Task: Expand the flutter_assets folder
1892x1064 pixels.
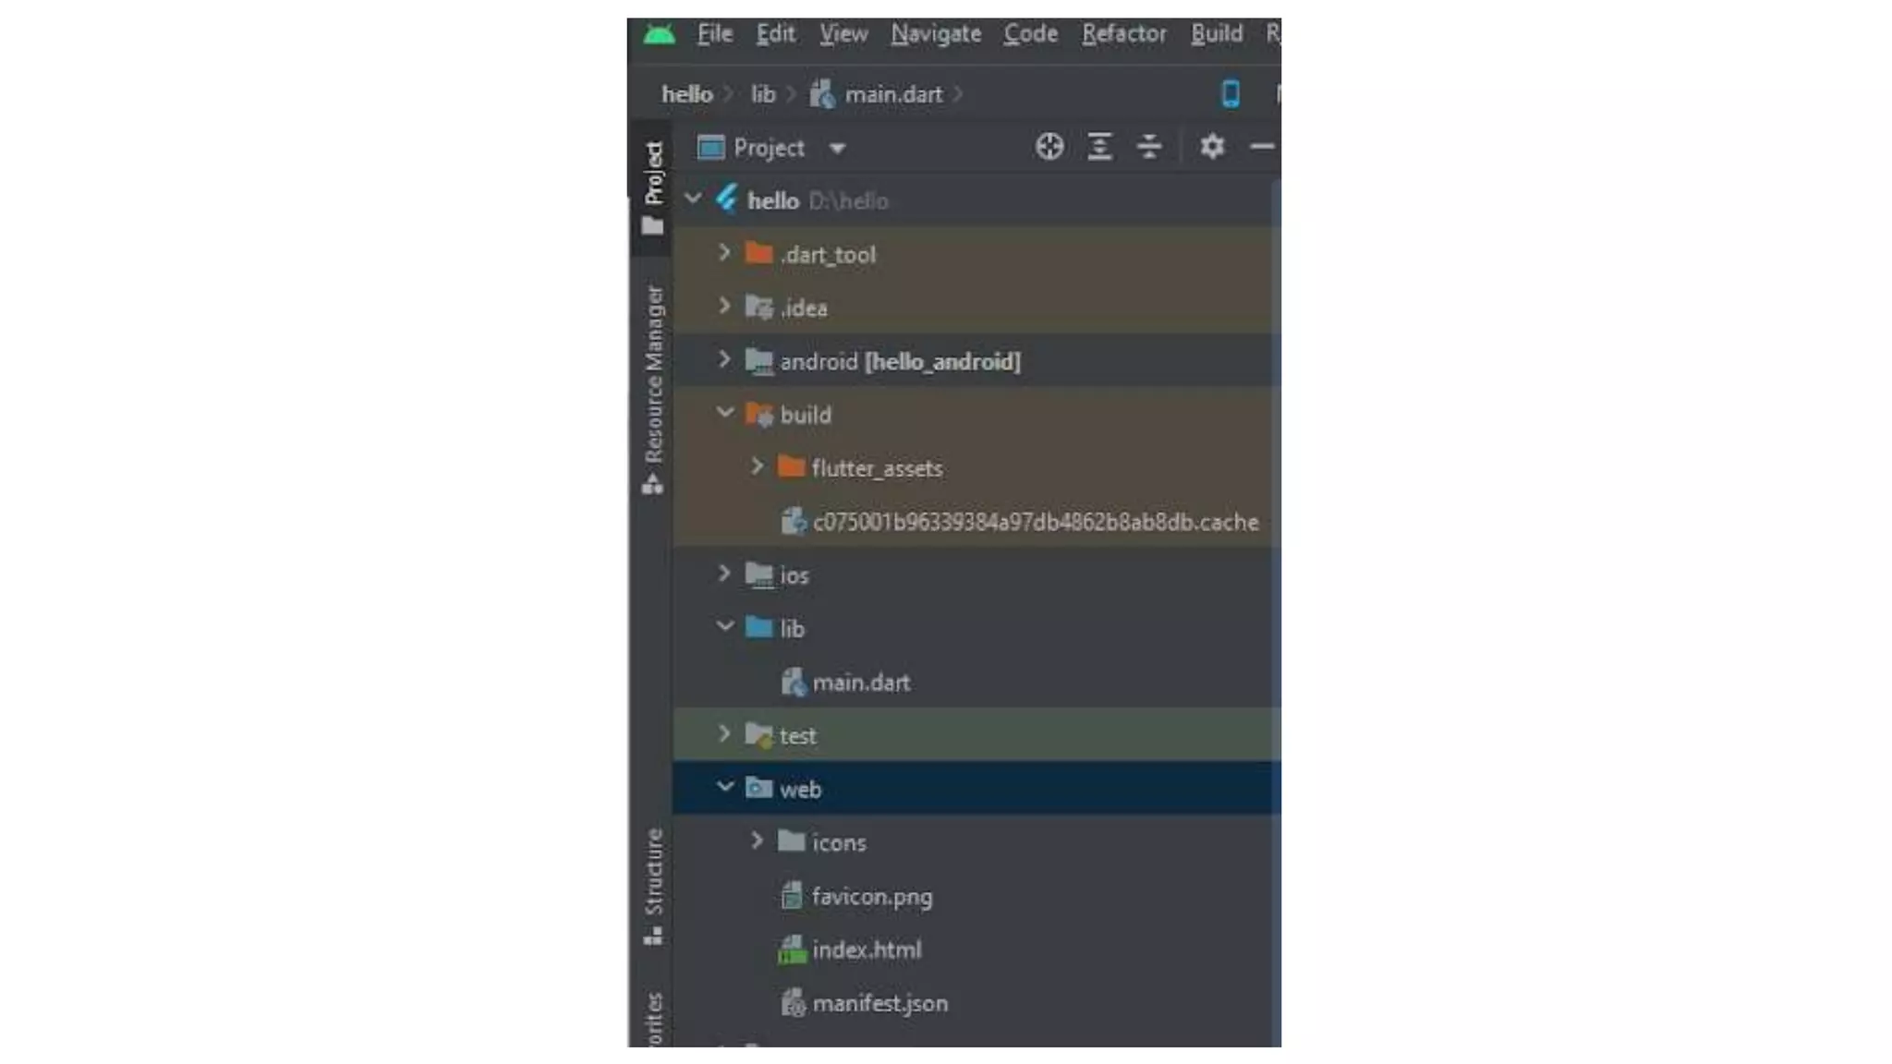Action: click(x=757, y=467)
